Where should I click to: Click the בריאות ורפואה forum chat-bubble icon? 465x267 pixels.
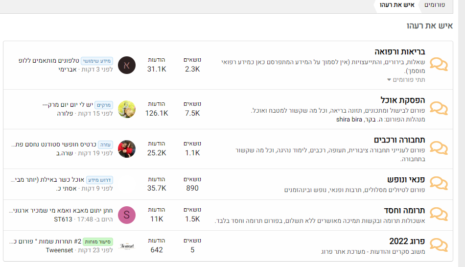439,65
